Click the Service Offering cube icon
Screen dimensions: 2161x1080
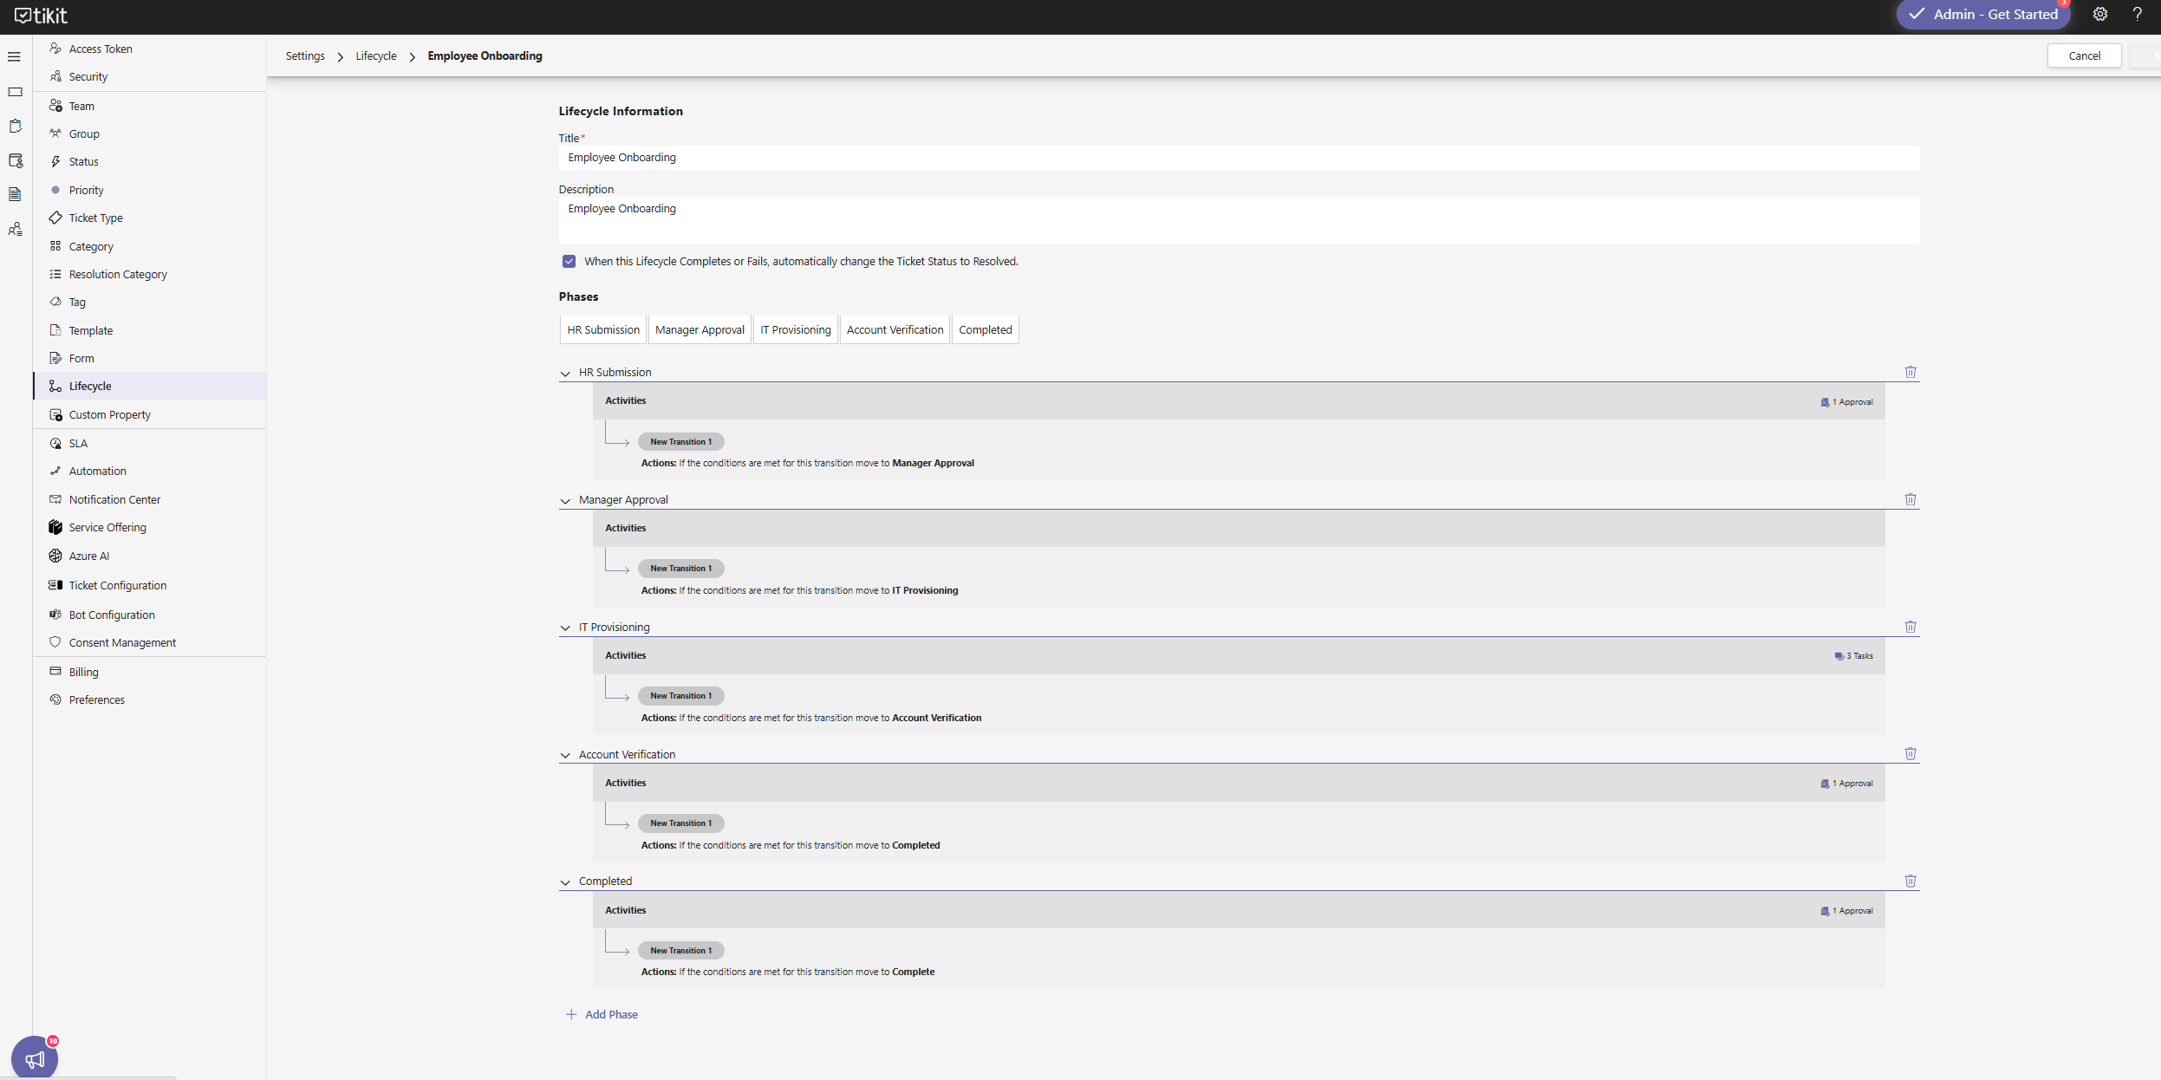tap(55, 527)
